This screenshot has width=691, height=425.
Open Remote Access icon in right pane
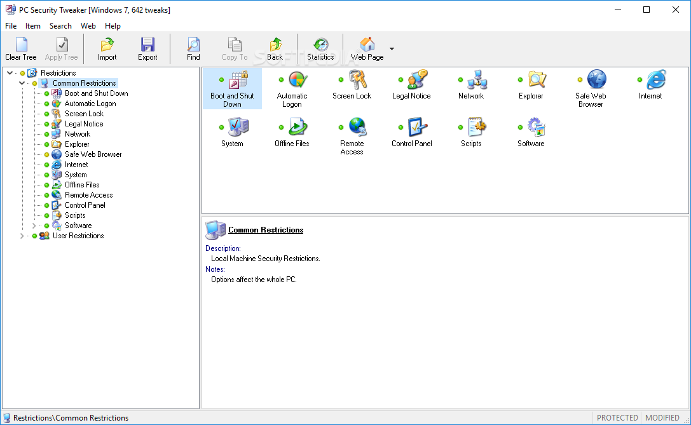[358, 127]
